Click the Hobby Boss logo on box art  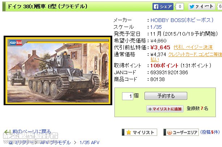pyautogui.click(x=16, y=43)
